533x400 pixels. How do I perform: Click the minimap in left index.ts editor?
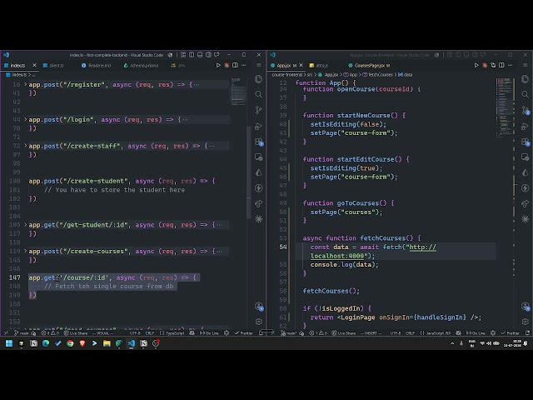[238, 92]
